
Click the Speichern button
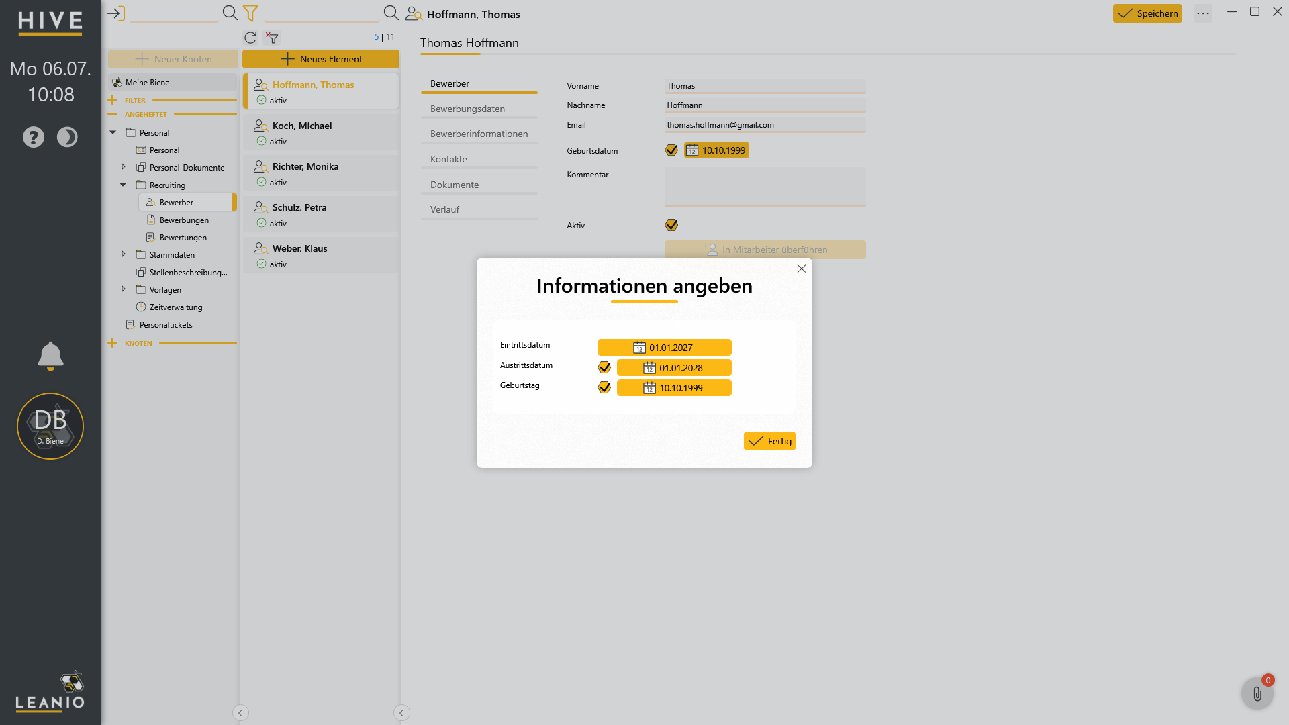click(x=1147, y=13)
